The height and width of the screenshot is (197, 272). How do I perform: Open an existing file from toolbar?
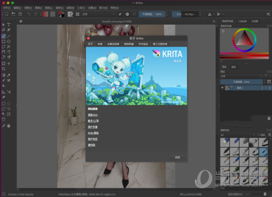[13, 14]
